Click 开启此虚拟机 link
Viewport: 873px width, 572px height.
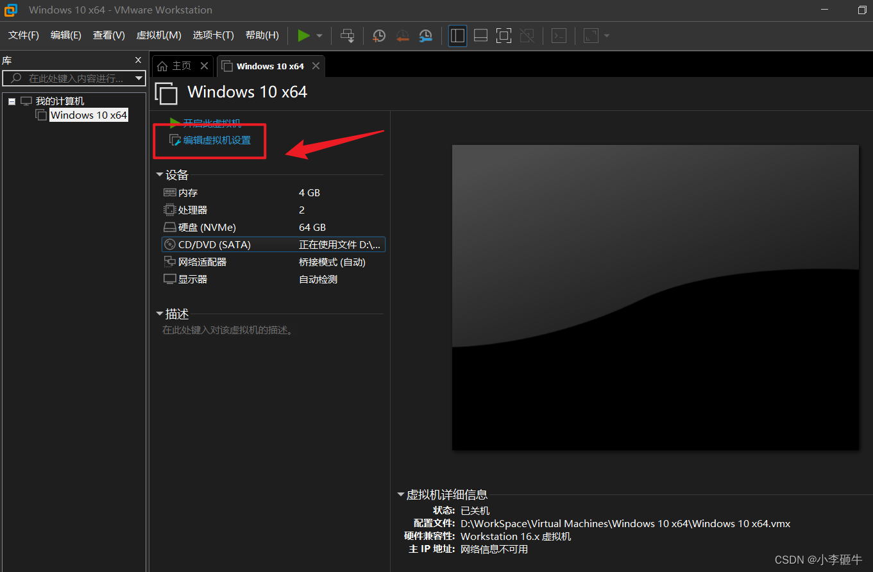pyautogui.click(x=212, y=123)
